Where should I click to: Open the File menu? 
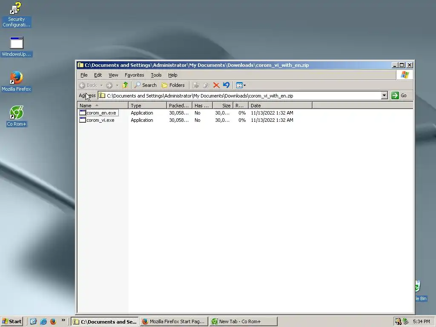pyautogui.click(x=84, y=75)
